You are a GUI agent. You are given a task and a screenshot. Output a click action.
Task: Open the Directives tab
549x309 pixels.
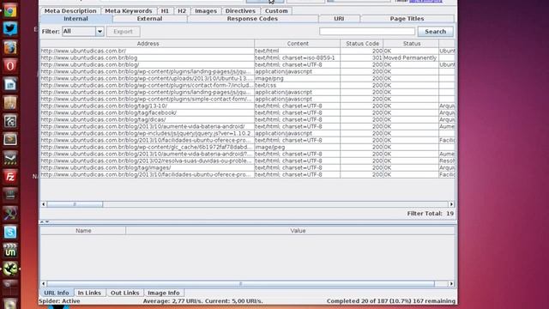(x=240, y=11)
